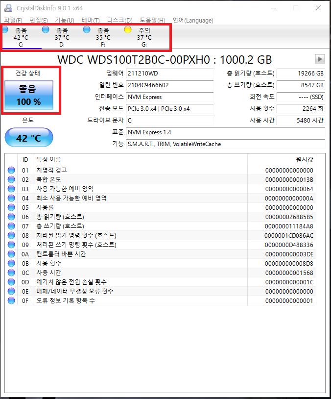
Task: Select the D: drive blue status orb
Action: tap(46, 30)
